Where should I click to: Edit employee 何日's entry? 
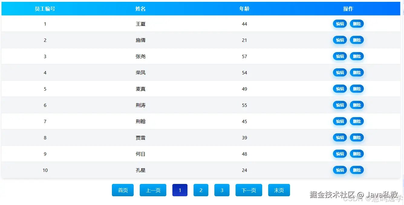tap(340, 154)
